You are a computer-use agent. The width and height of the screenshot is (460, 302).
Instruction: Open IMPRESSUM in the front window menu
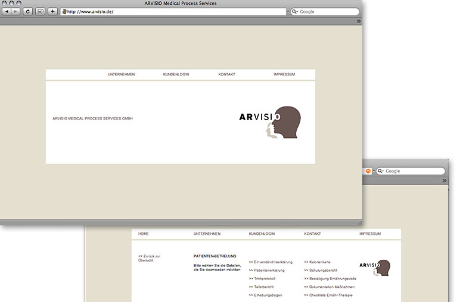pyautogui.click(x=284, y=74)
